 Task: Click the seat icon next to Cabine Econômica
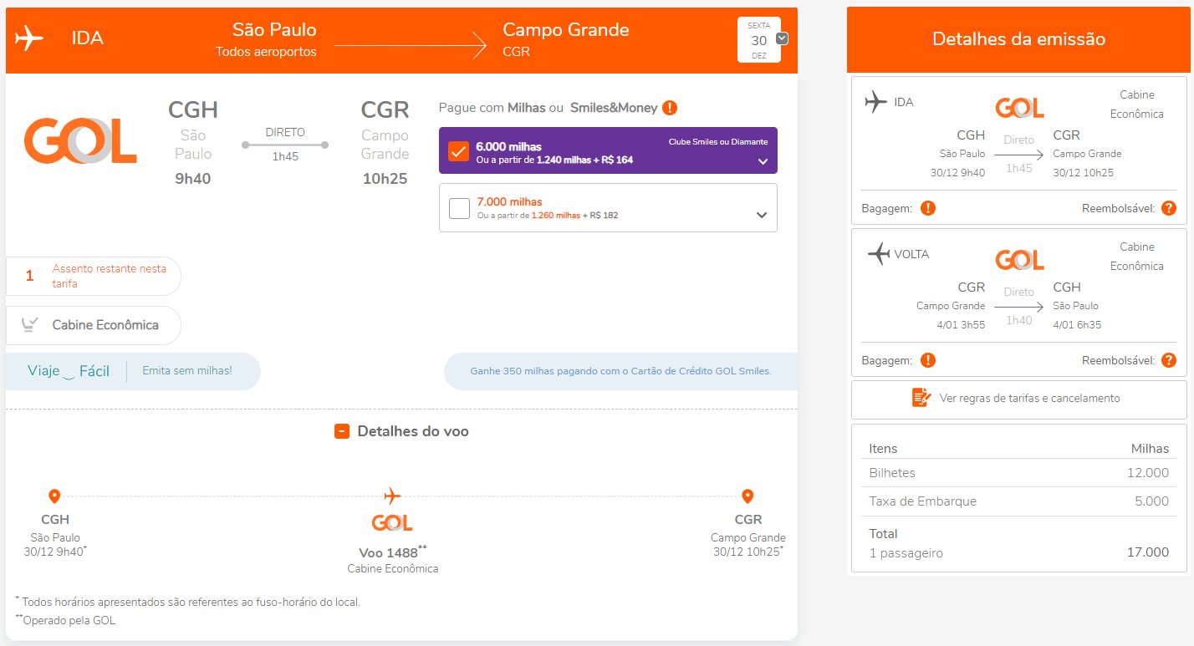point(32,325)
